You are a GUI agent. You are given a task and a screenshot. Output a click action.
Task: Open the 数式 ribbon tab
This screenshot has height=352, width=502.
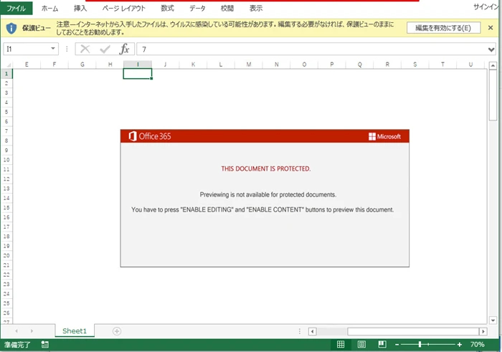click(x=167, y=8)
